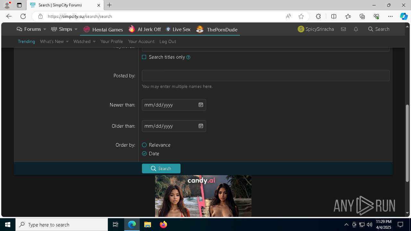This screenshot has height=231, width=411.
Task: Click the browser Back arrow
Action: point(9,16)
